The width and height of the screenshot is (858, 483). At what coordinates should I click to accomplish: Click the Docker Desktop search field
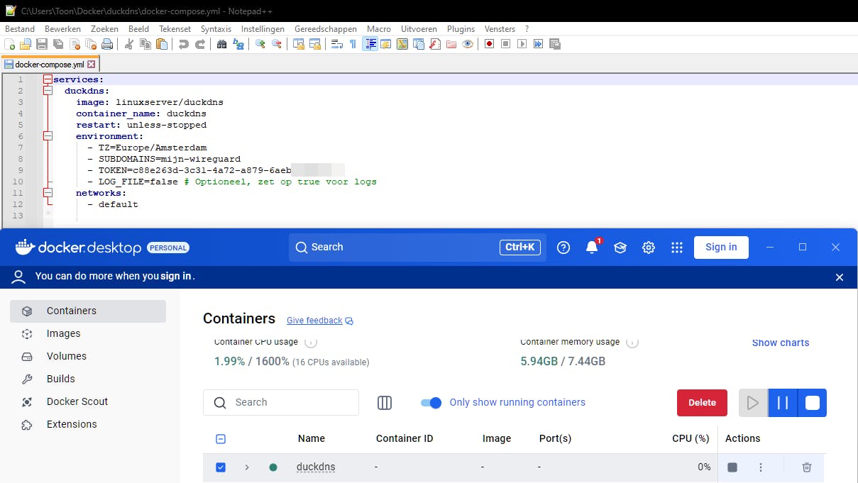point(417,247)
